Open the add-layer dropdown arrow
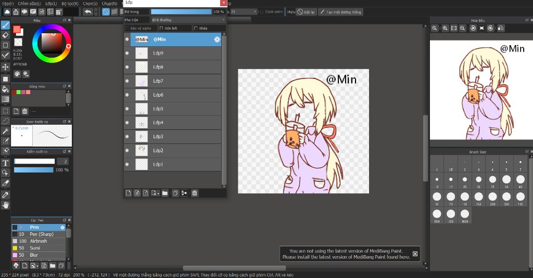The image size is (533, 278). [155, 193]
